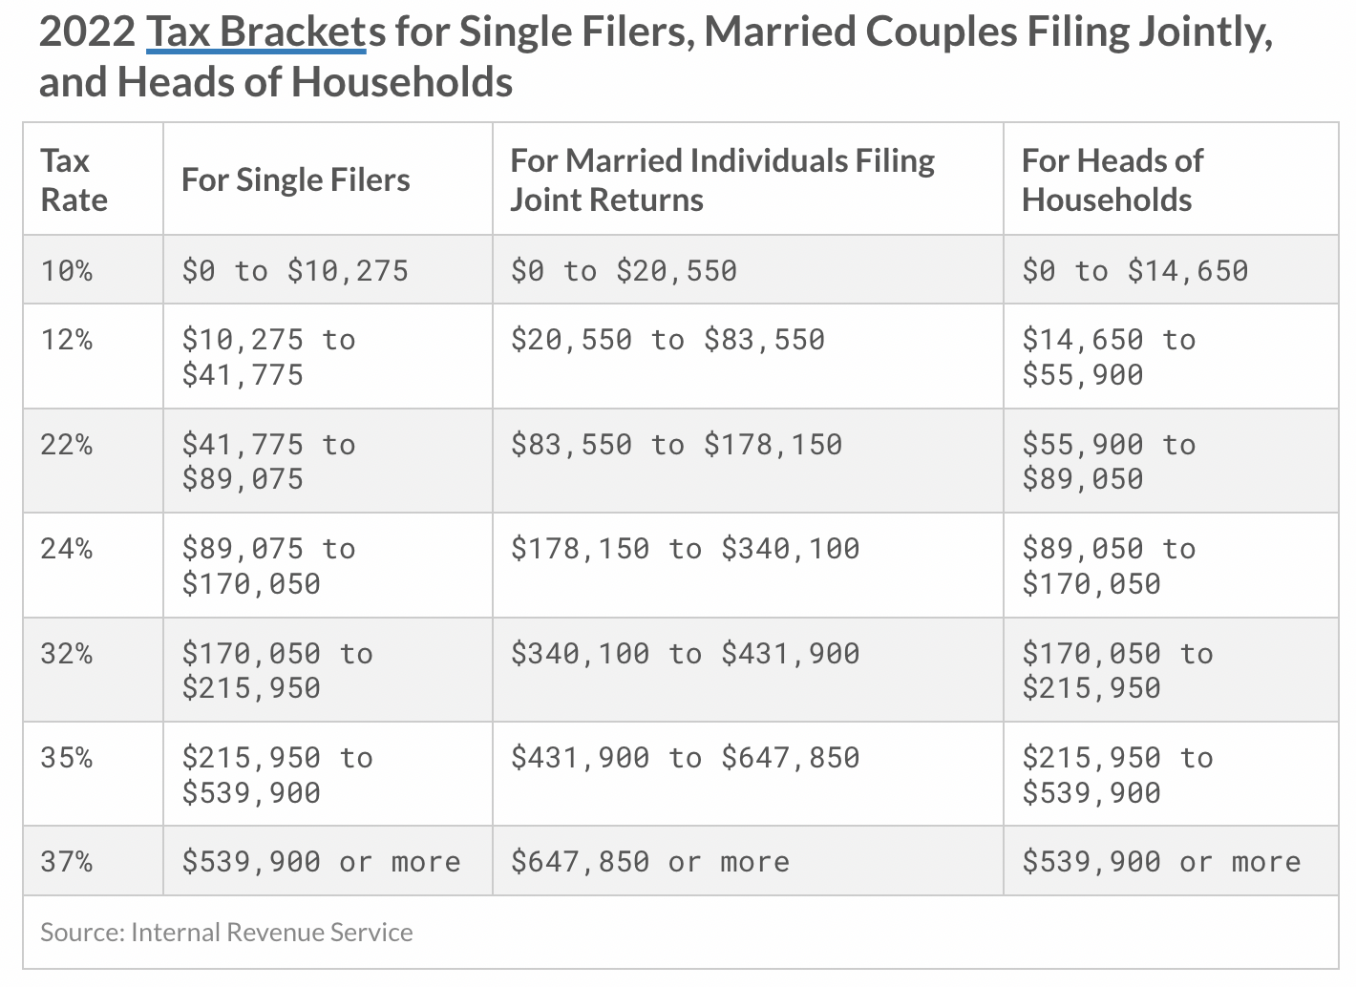Select the 37% tax rate cell
This screenshot has width=1356, height=987.
pyautogui.click(x=67, y=862)
